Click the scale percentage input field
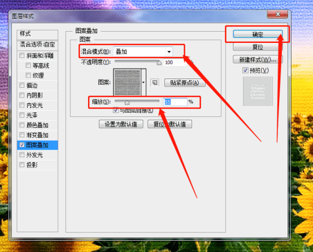Image resolution: width=313 pixels, height=252 pixels. (175, 102)
